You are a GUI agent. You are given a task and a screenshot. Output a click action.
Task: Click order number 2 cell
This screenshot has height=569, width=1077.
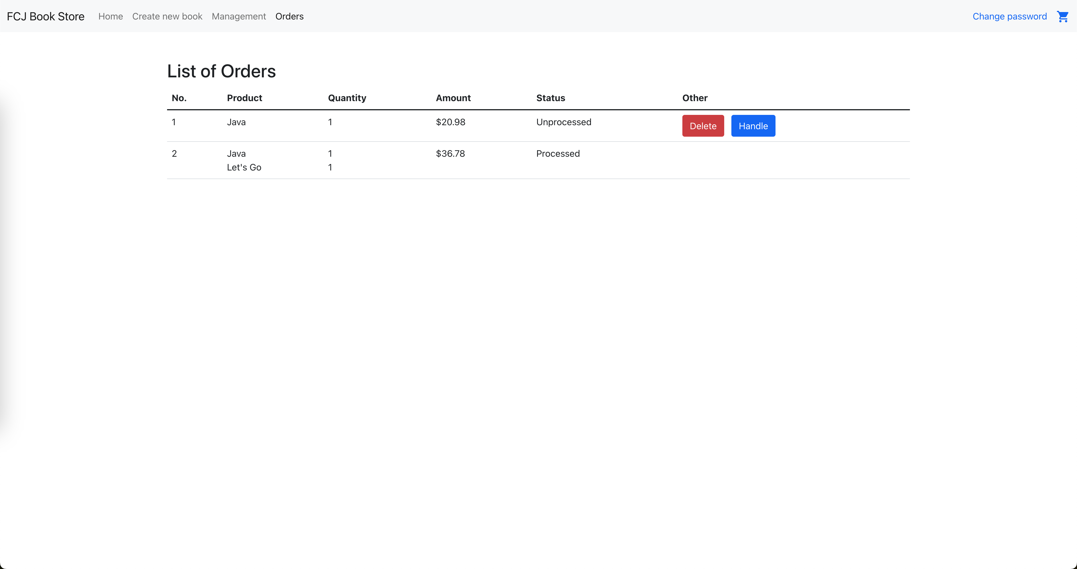pyautogui.click(x=174, y=154)
